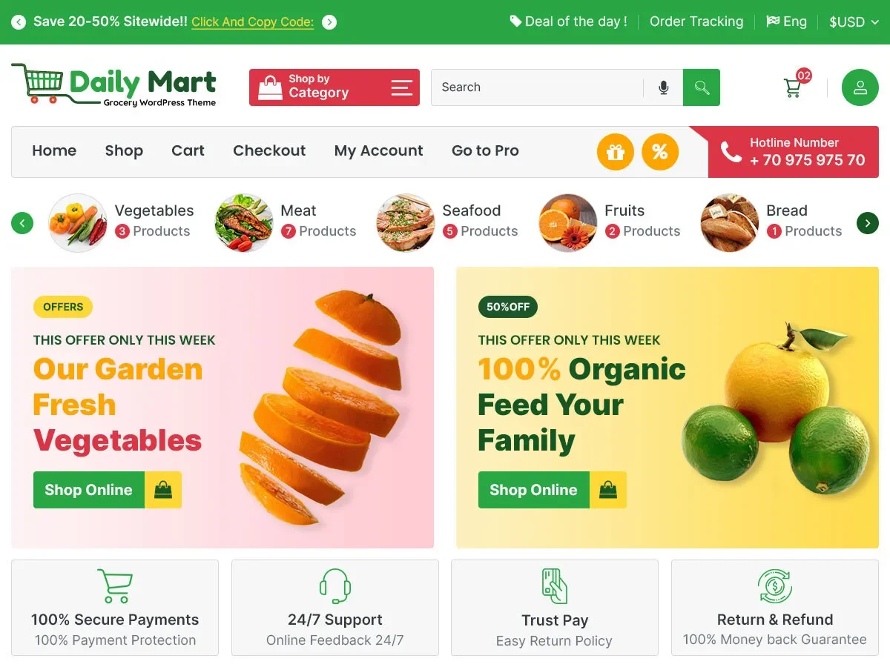This screenshot has width=890, height=667.
Task: Click Shop Online on the vegetables banner
Action: pos(108,490)
